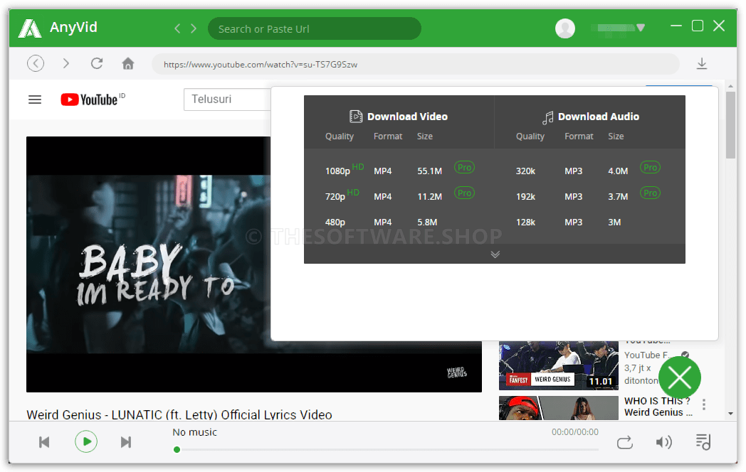Mute the volume speaker icon
This screenshot has height=472, width=746.
click(x=663, y=443)
